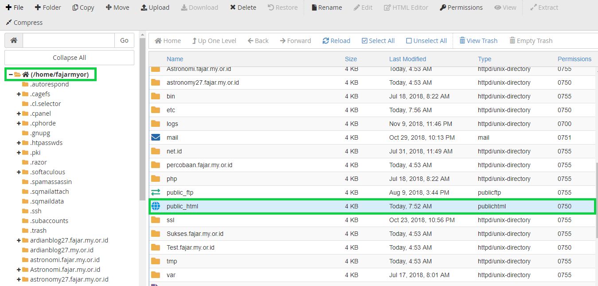Viewport: 598px width, 286px height.
Task: Expand ardianblog27.fajar.my.or.id tree node
Action: tap(19, 240)
